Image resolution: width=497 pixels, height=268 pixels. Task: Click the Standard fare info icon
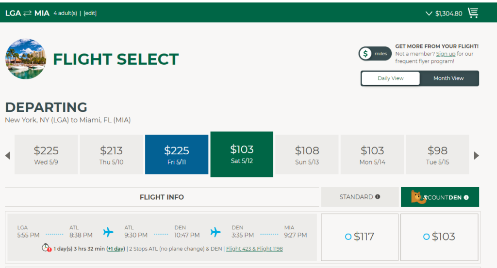378,197
